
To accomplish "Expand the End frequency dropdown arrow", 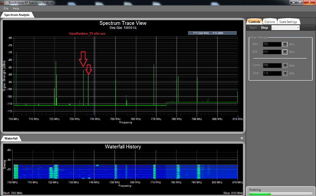I will click(x=285, y=52).
